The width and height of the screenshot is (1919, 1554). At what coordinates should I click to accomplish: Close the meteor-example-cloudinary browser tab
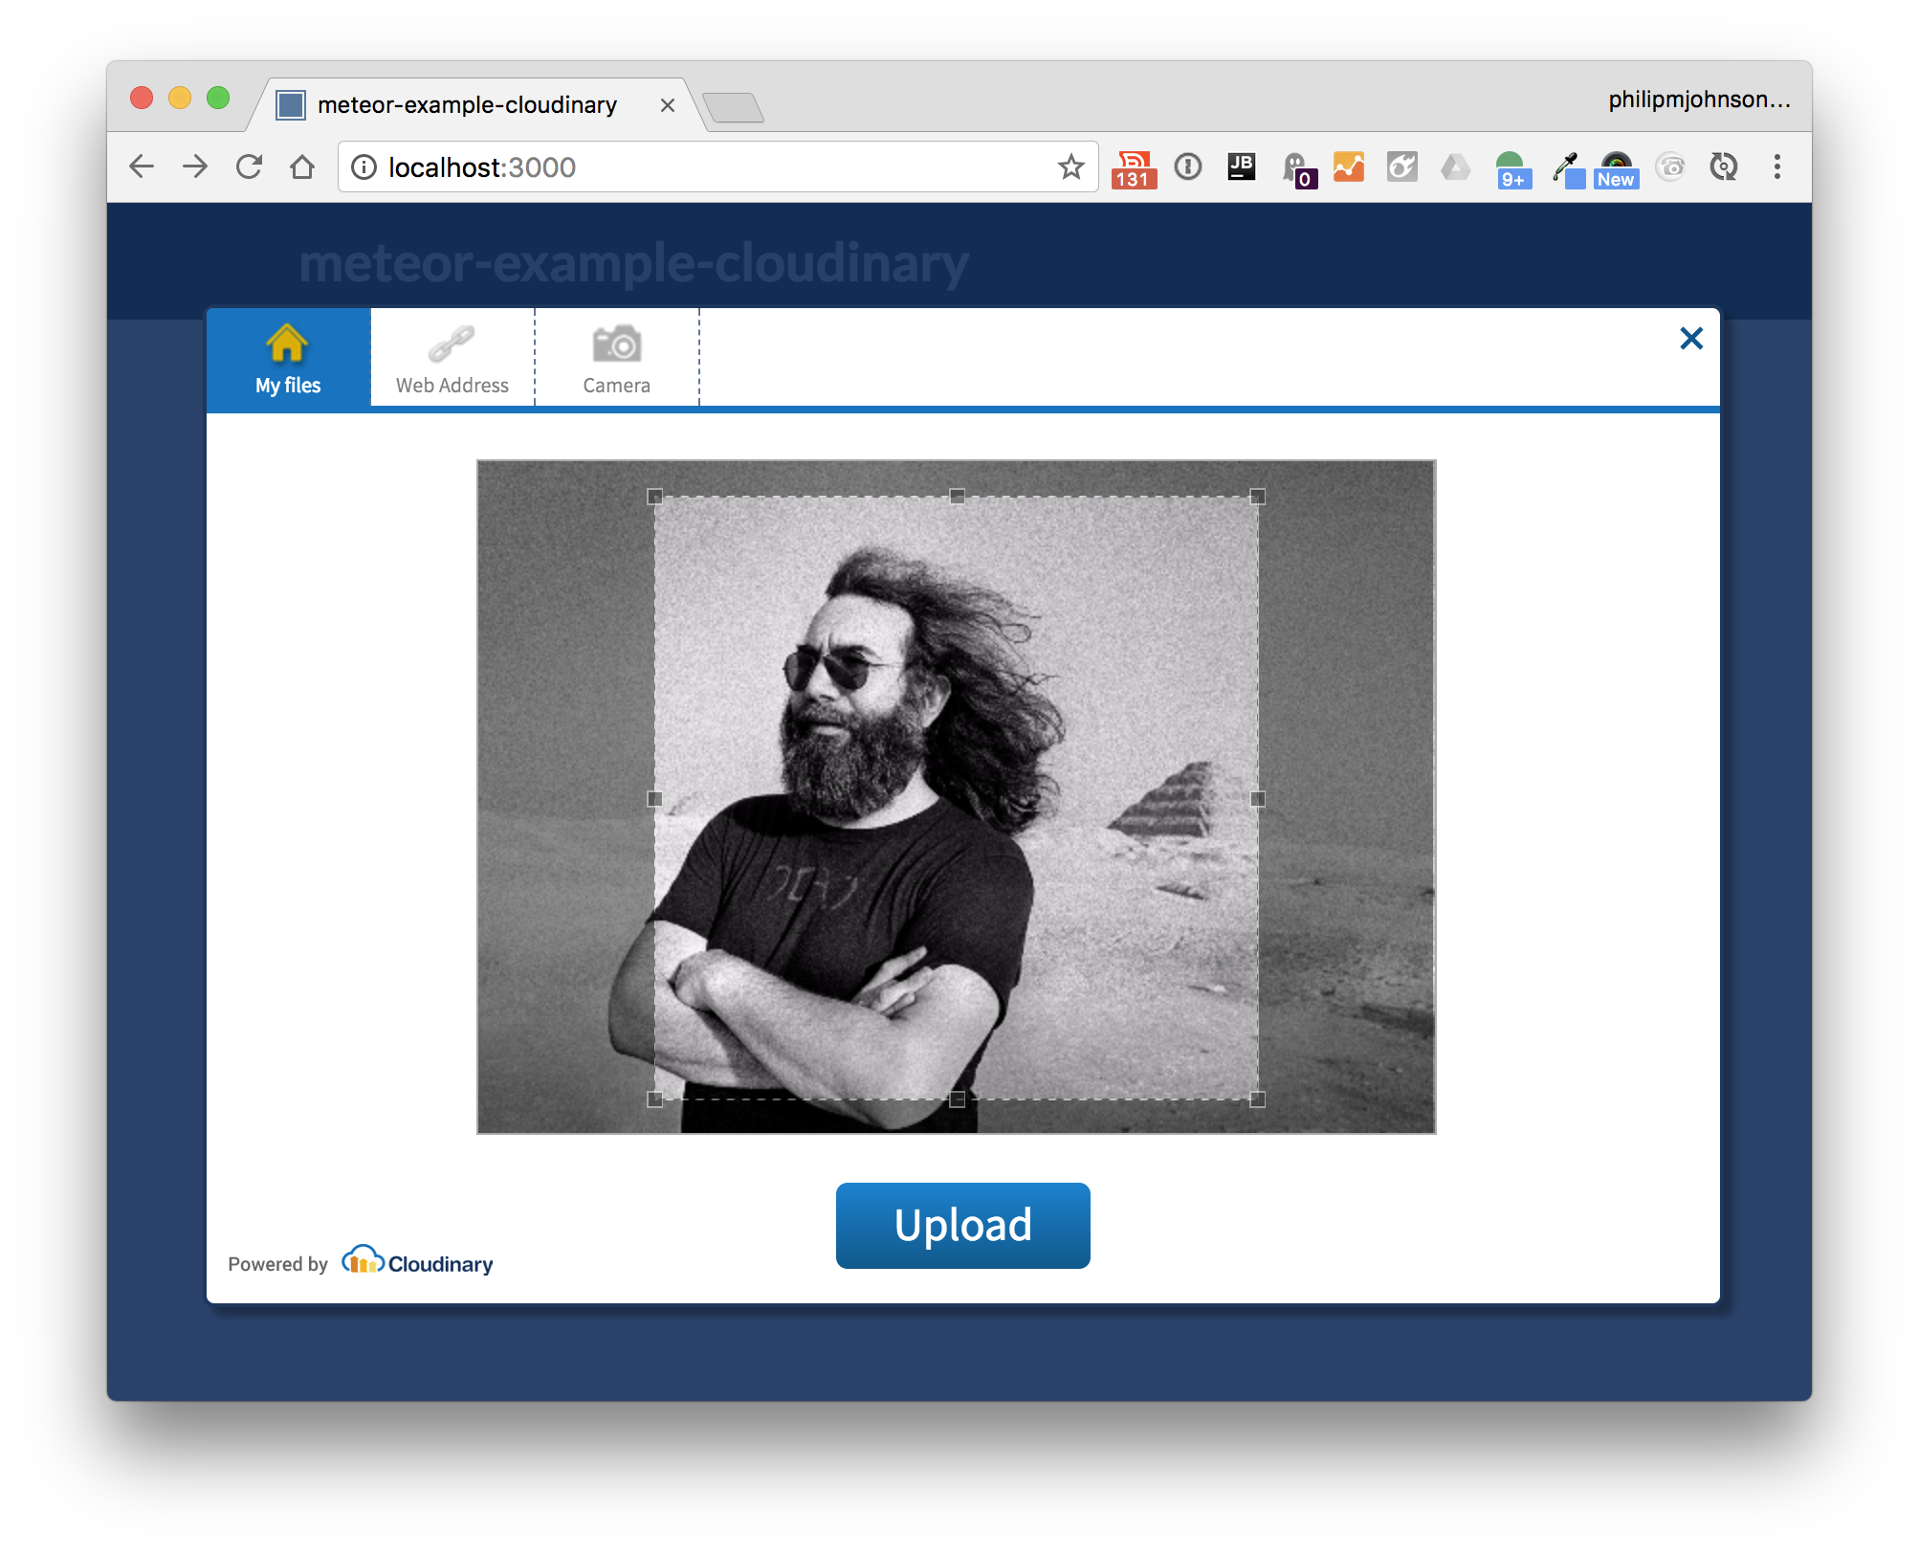pyautogui.click(x=668, y=105)
